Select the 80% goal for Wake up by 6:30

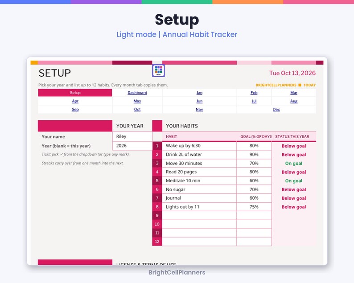[x=254, y=146]
